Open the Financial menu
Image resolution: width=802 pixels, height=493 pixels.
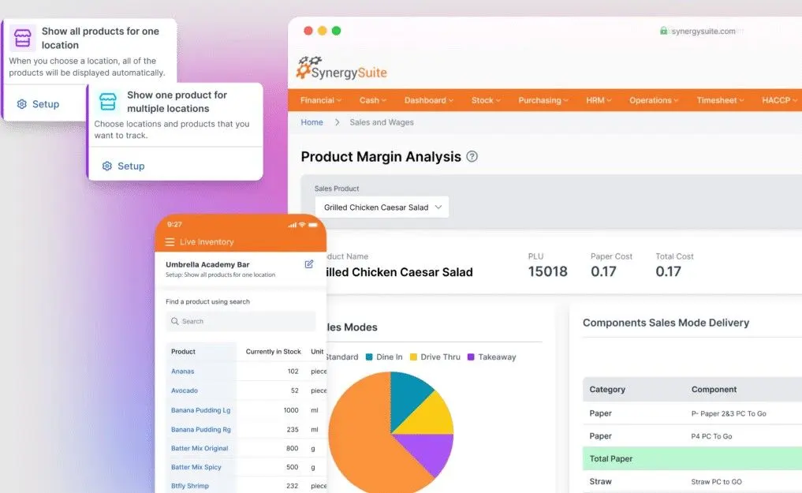tap(321, 100)
